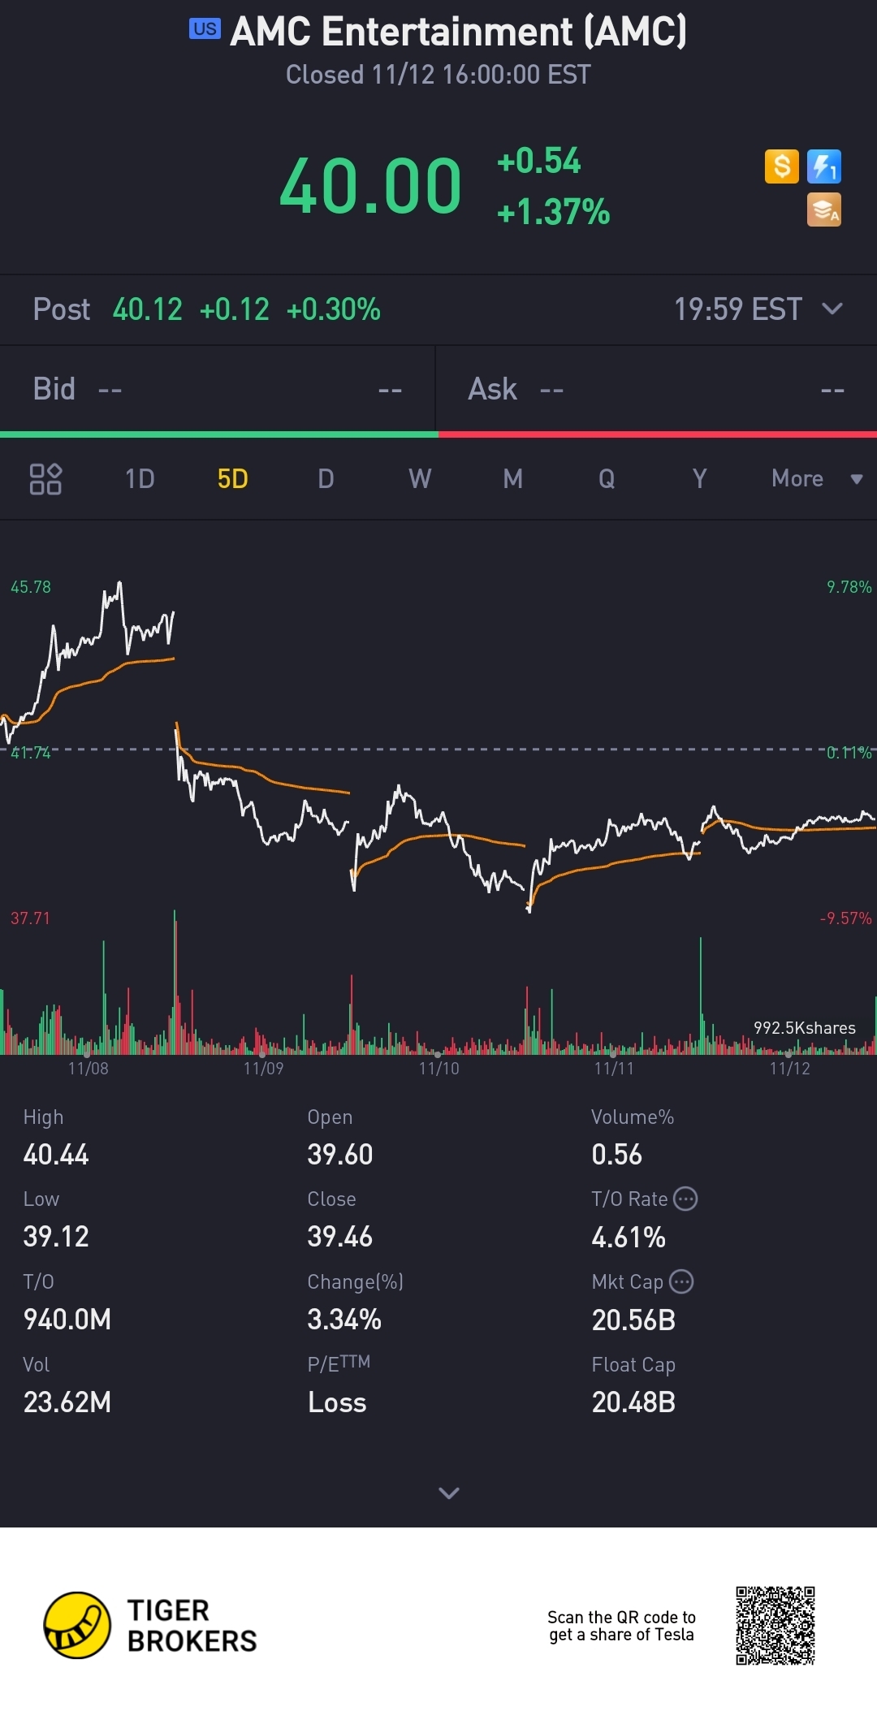The height and width of the screenshot is (1724, 877).
Task: Tap the T/O Rate value 4.61%
Action: 629,1238
